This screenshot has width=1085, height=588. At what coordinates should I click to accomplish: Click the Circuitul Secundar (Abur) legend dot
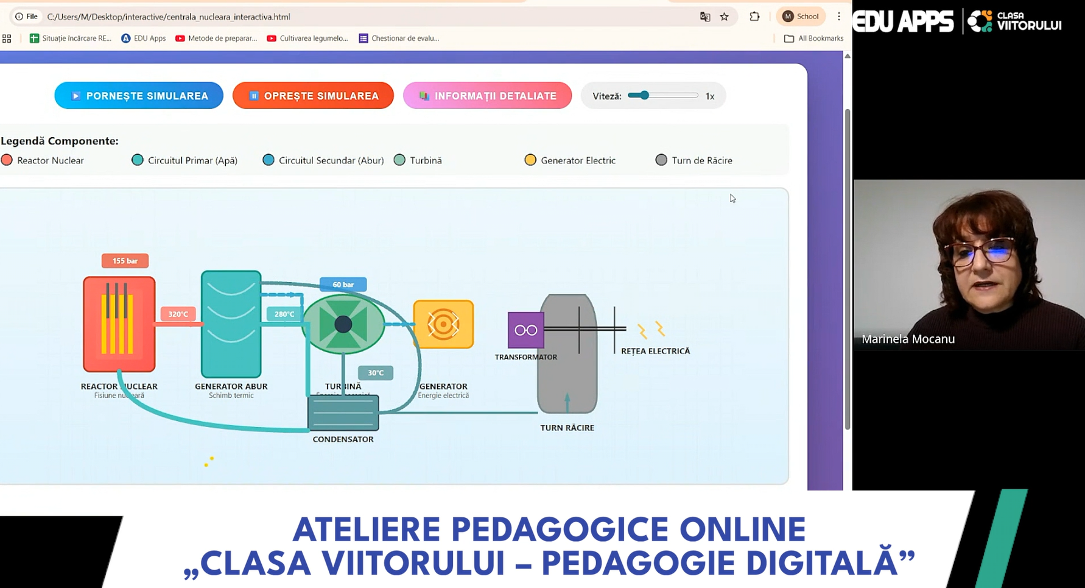tap(268, 160)
